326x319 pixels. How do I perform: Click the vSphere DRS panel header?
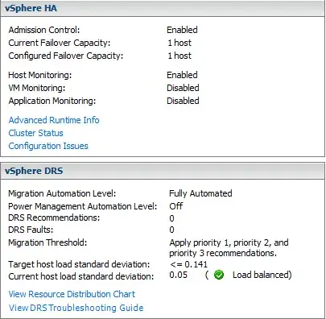point(163,171)
